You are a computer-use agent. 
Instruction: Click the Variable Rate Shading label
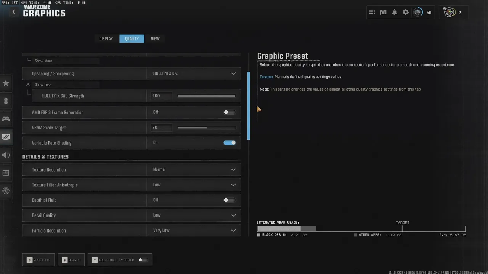(51, 143)
